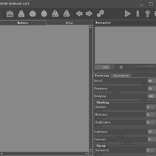Adjust the Navigator zoom slider
The height and width of the screenshot is (156, 156).
[141, 68]
